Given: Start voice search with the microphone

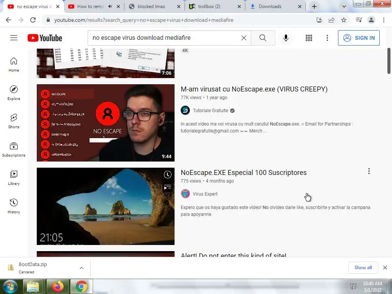Looking at the screenshot, I should [286, 38].
